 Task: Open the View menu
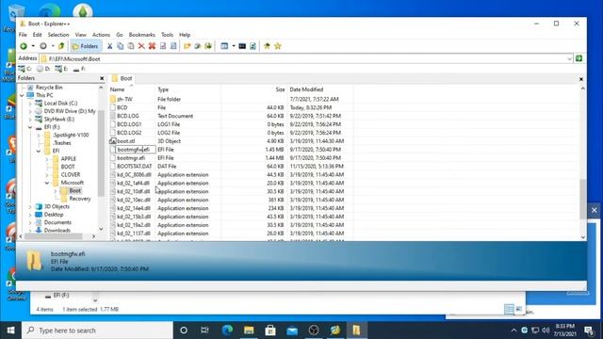coord(80,35)
